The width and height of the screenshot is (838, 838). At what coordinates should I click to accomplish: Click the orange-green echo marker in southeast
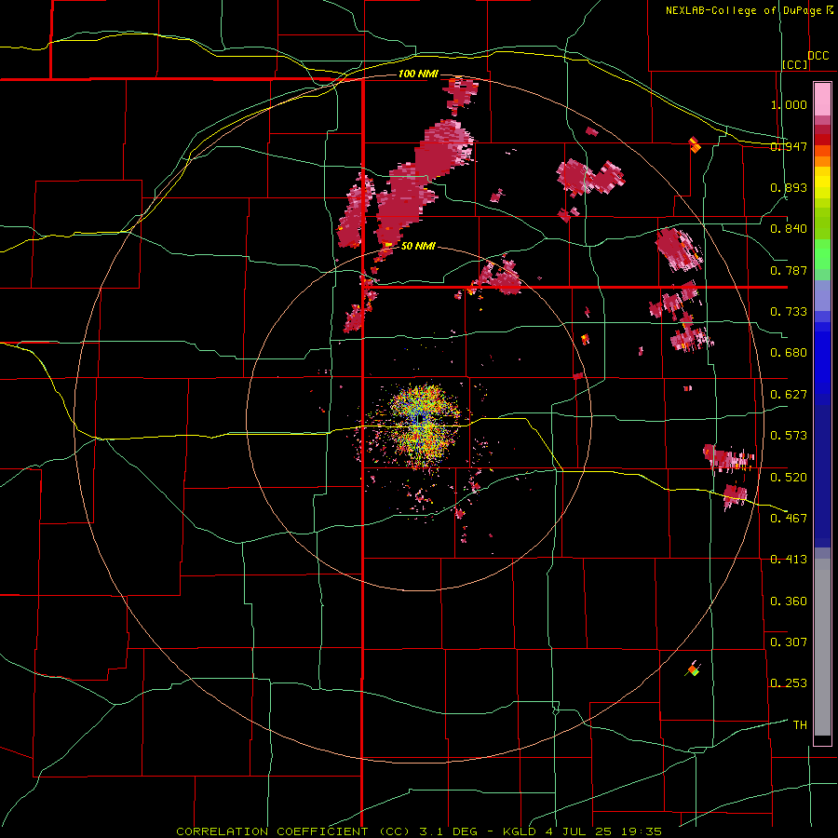point(693,669)
